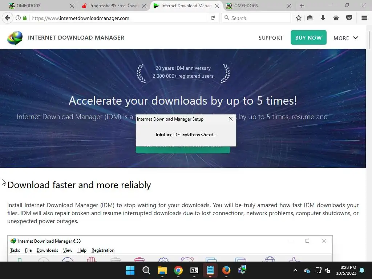Screen dimensions: 372x279
Task: Open the clock showing 8:28 PM
Action: 346,270
